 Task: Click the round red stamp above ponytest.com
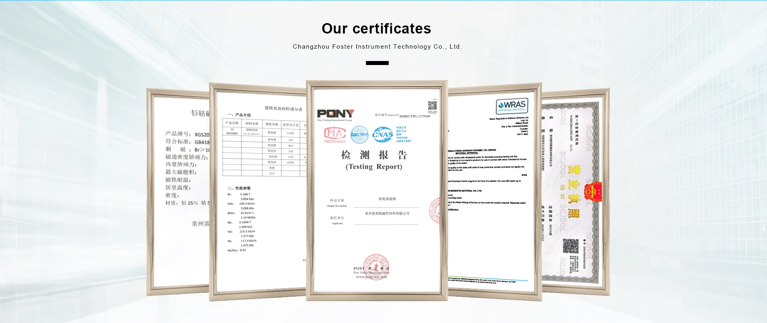click(376, 266)
